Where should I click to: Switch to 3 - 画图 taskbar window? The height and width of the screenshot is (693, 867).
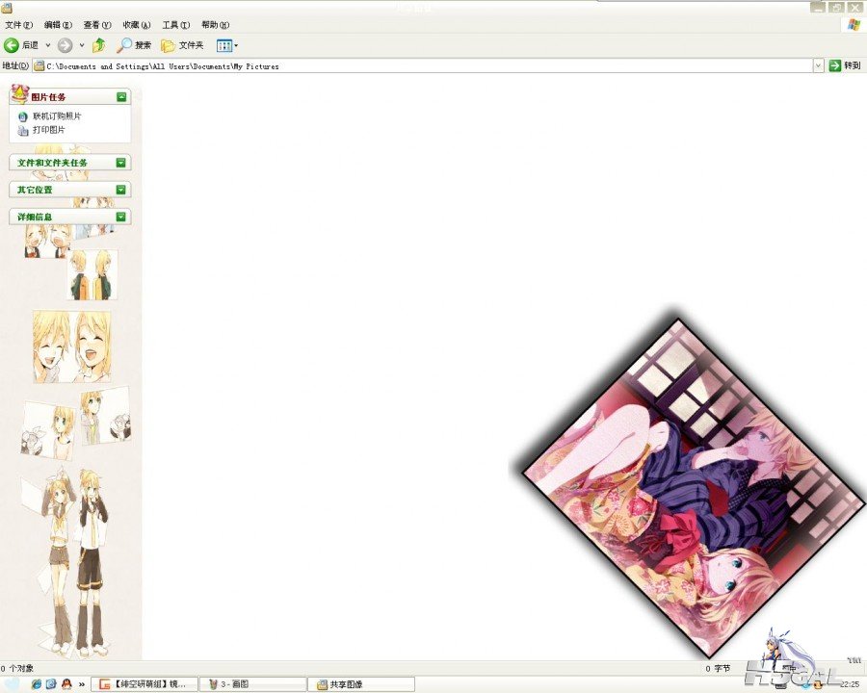pyautogui.click(x=252, y=684)
